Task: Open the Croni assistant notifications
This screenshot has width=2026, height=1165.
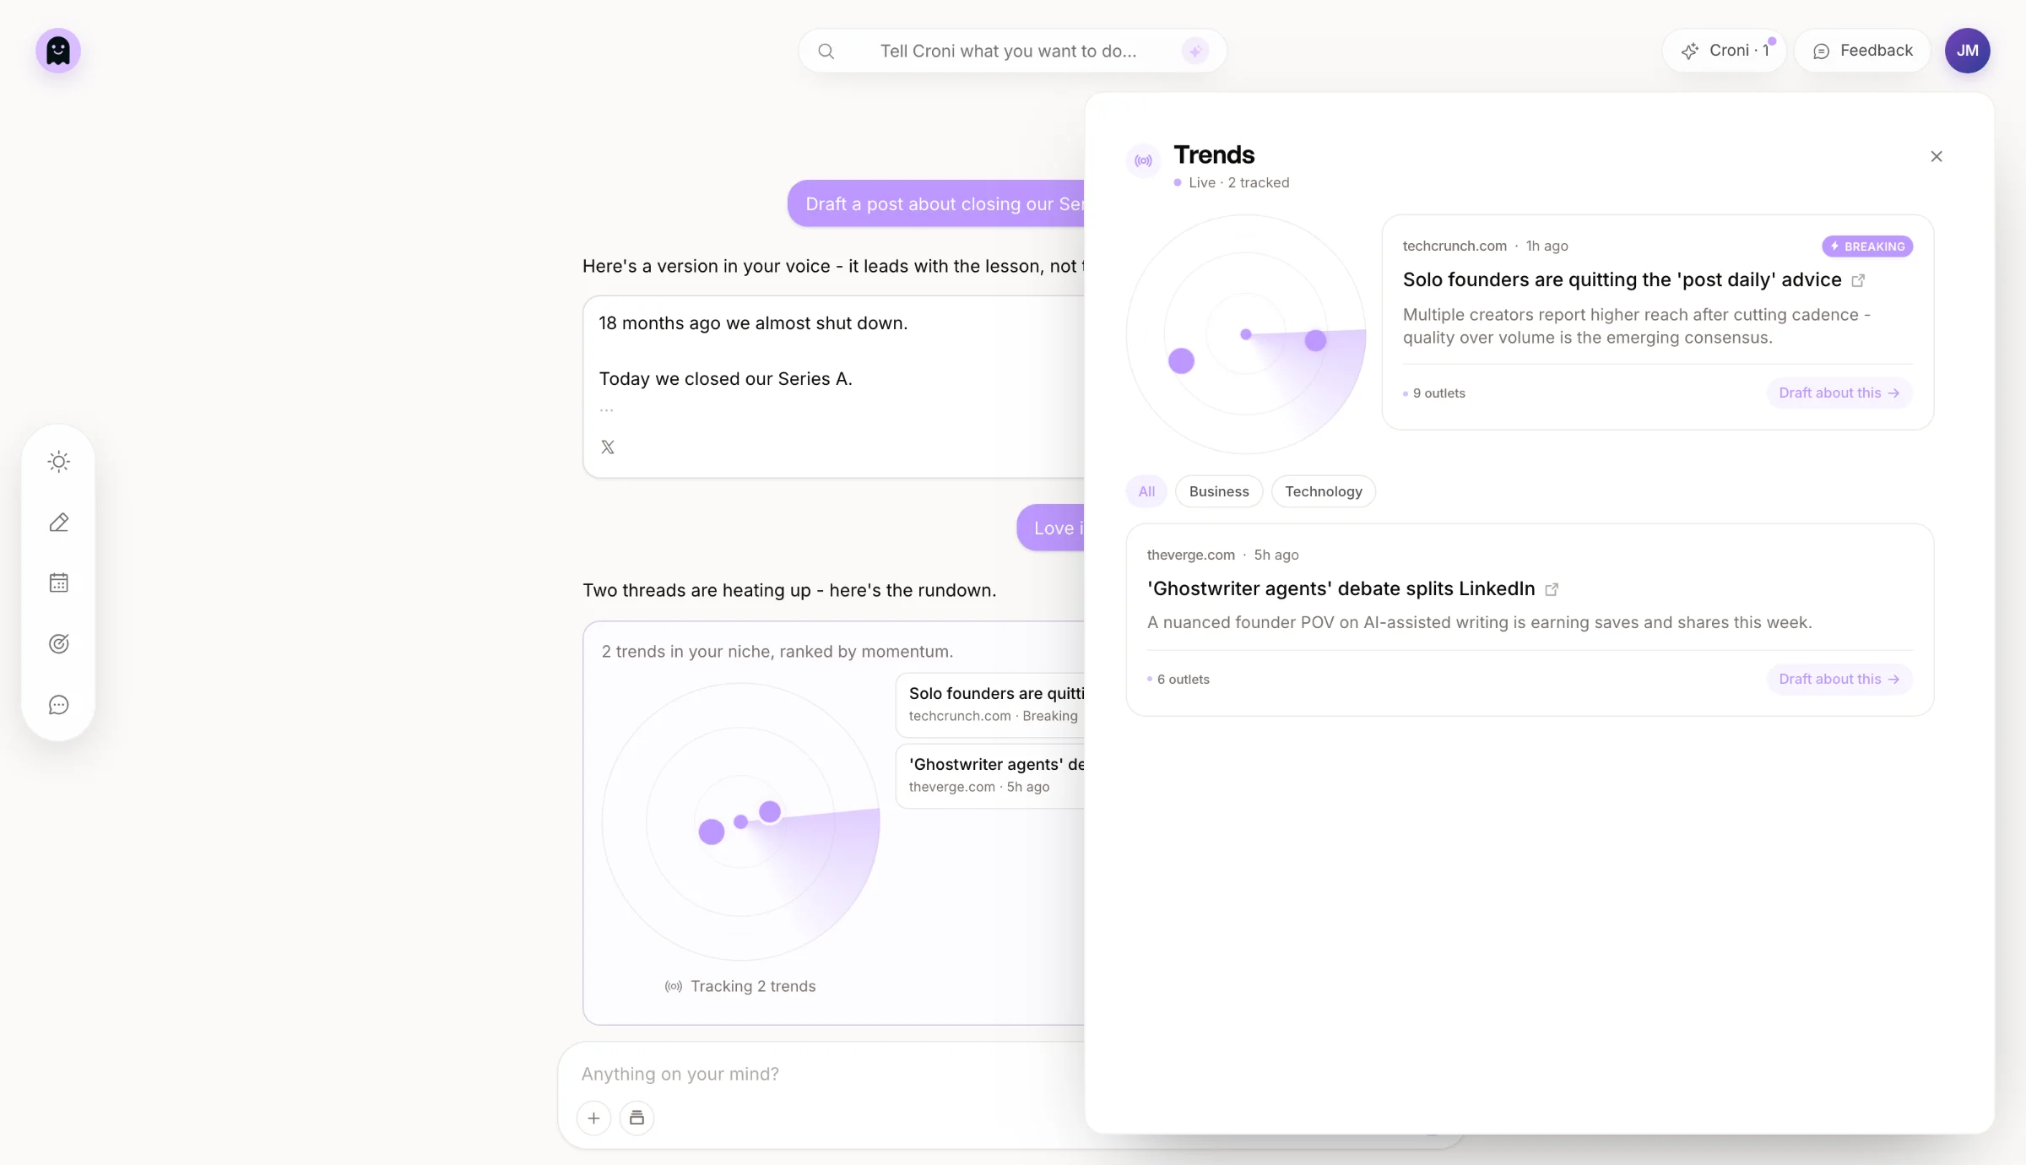Action: point(1724,51)
